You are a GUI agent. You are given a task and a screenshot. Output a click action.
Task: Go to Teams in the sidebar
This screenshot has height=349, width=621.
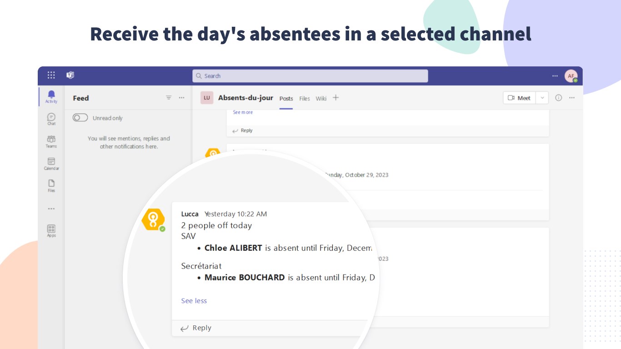[x=51, y=141]
